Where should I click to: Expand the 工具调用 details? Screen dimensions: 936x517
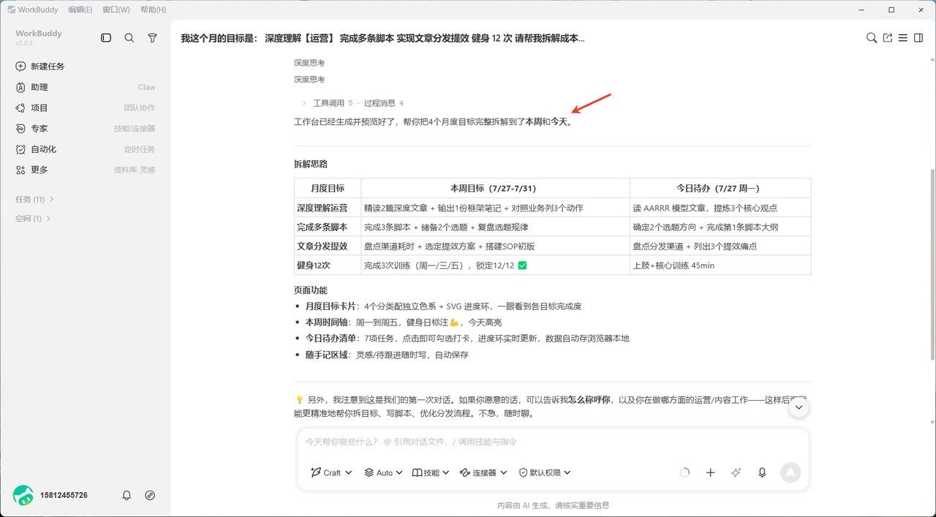(352, 103)
